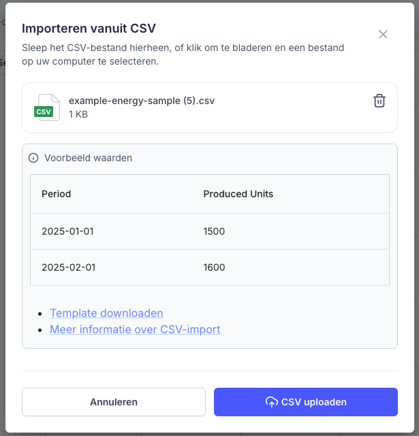Click the cloud upload icon
This screenshot has height=436, width=419.
(271, 402)
